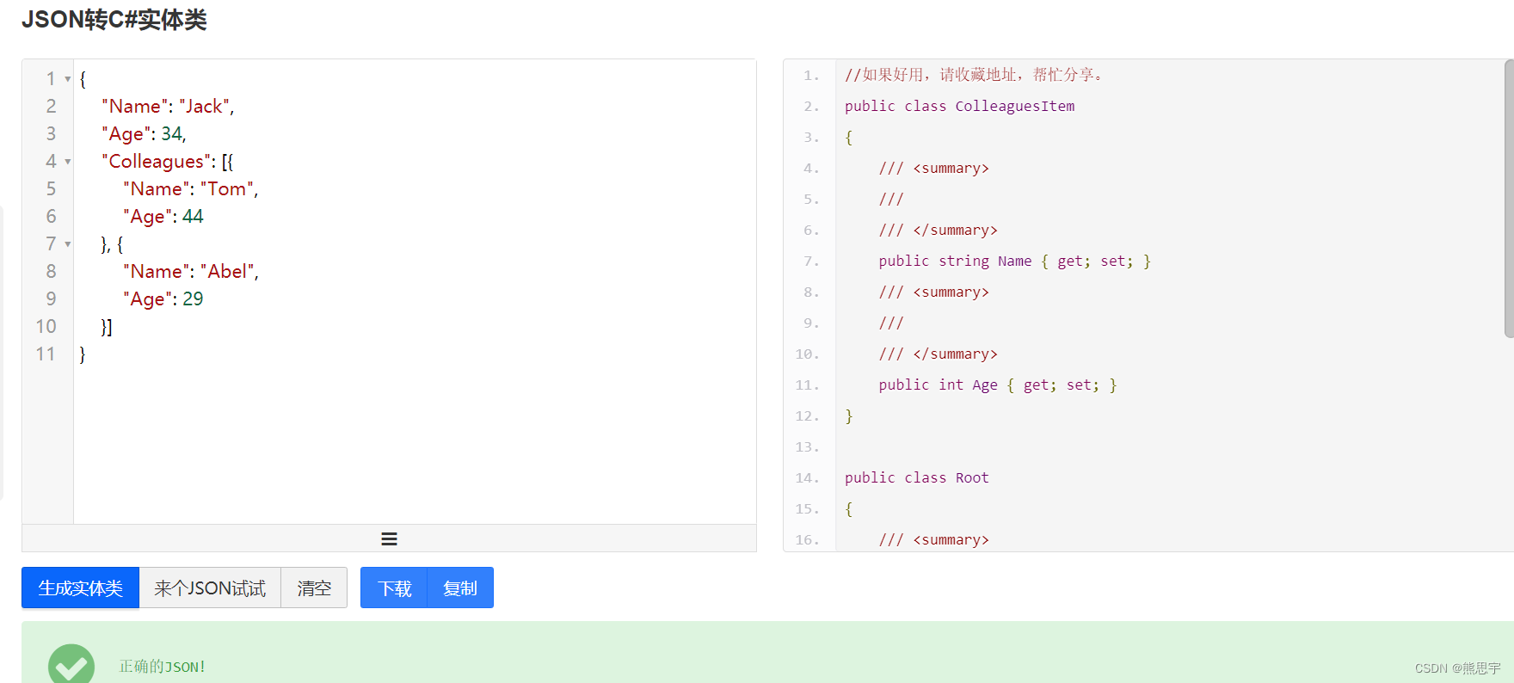1514x683 pixels.
Task: Click the public string Name property line
Action: point(1013,262)
